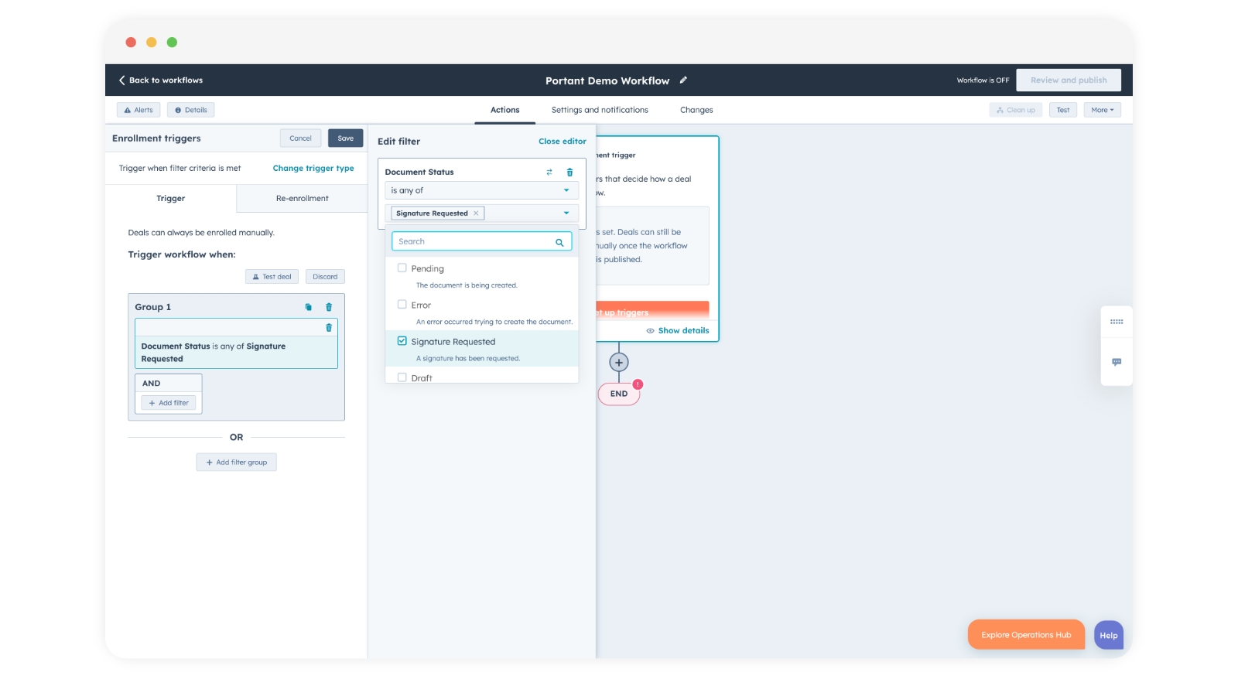Screen dimensions: 1238x679
Task: Open the 'is any of' operator dropdown
Action: 481,190
